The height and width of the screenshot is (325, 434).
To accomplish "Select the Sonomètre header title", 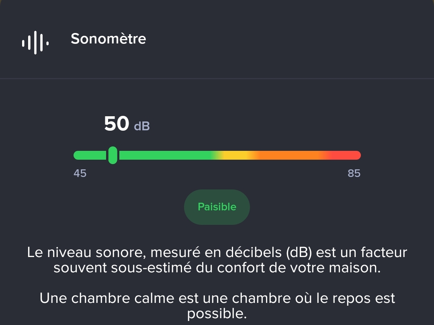I will (x=108, y=39).
